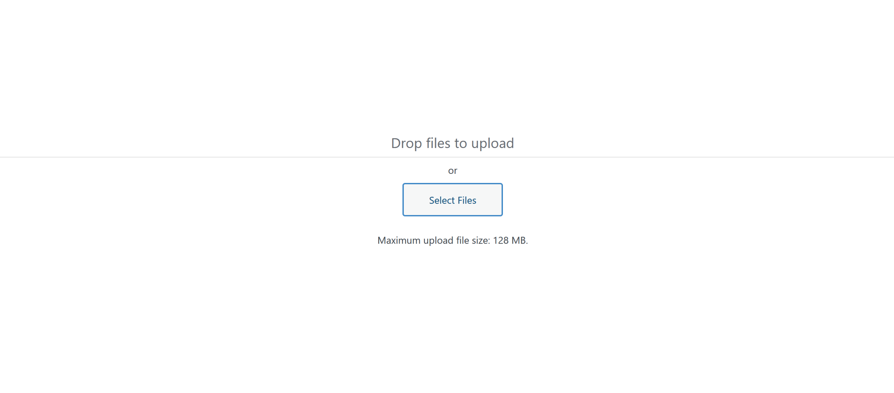The image size is (894, 393).
Task: Click the 'or' text above the button
Action: pyautogui.click(x=453, y=171)
